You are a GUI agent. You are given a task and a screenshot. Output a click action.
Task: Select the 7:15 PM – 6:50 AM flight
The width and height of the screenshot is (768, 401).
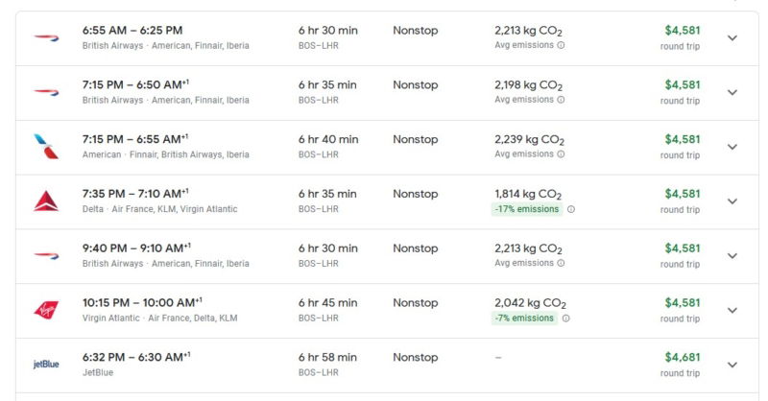point(135,84)
